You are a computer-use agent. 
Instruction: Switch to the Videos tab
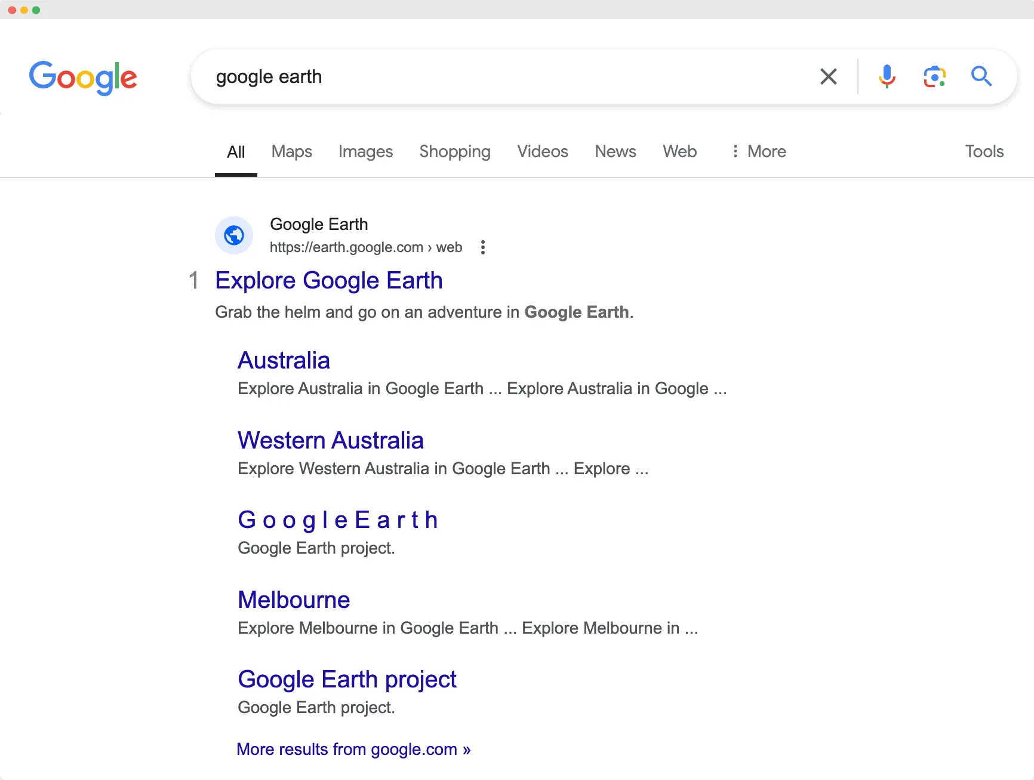[x=542, y=151]
